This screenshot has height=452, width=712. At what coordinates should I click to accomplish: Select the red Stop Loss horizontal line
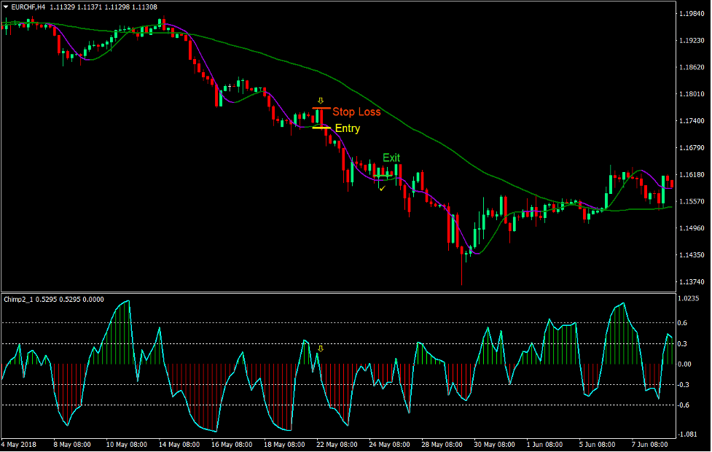(x=321, y=107)
